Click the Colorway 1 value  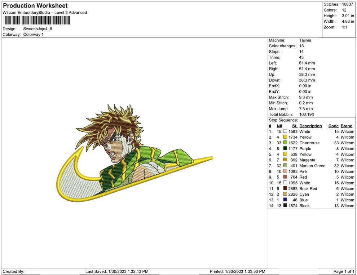pos(33,35)
